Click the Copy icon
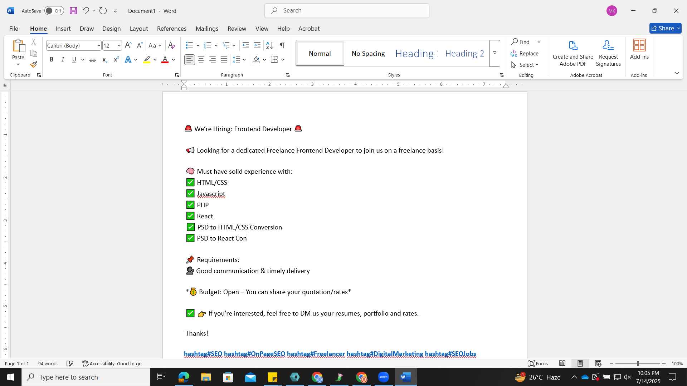The height and width of the screenshot is (386, 687). 34,54
